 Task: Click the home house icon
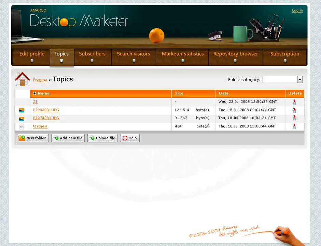[x=22, y=79]
